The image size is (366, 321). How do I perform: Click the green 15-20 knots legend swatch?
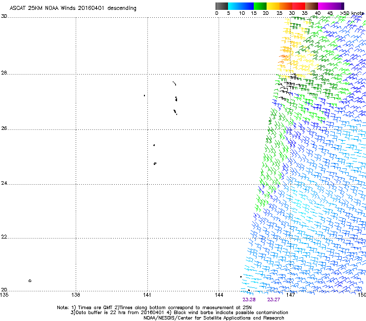pyautogui.click(x=260, y=6)
